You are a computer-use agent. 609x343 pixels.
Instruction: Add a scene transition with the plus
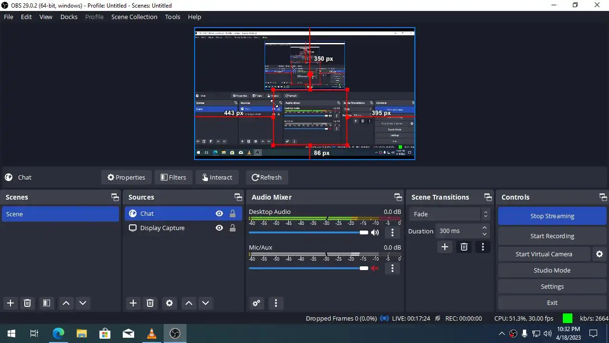(445, 247)
